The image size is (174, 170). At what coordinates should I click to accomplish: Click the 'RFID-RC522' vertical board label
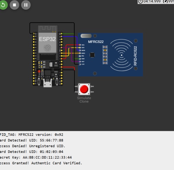(135, 56)
